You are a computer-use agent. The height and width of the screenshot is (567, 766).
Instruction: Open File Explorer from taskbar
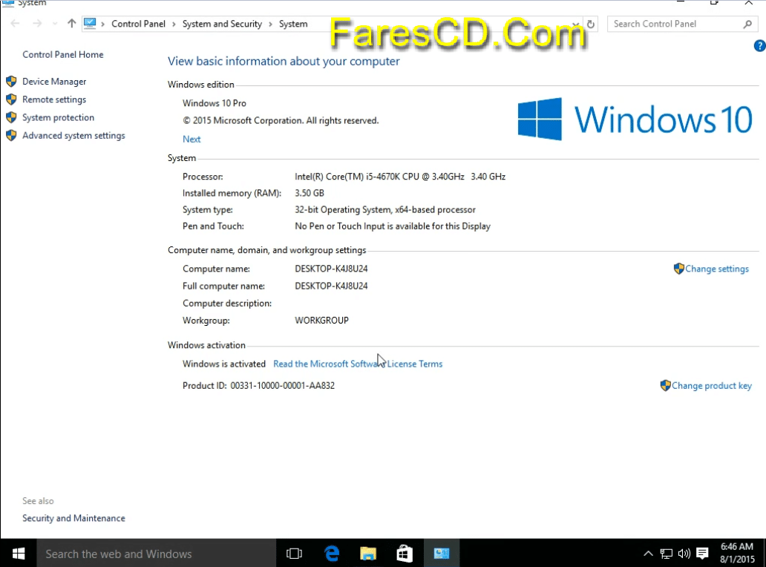tap(368, 554)
